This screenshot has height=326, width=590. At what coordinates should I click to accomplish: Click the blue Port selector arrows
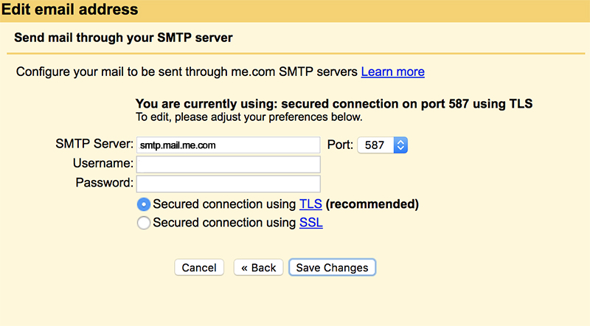coord(400,145)
